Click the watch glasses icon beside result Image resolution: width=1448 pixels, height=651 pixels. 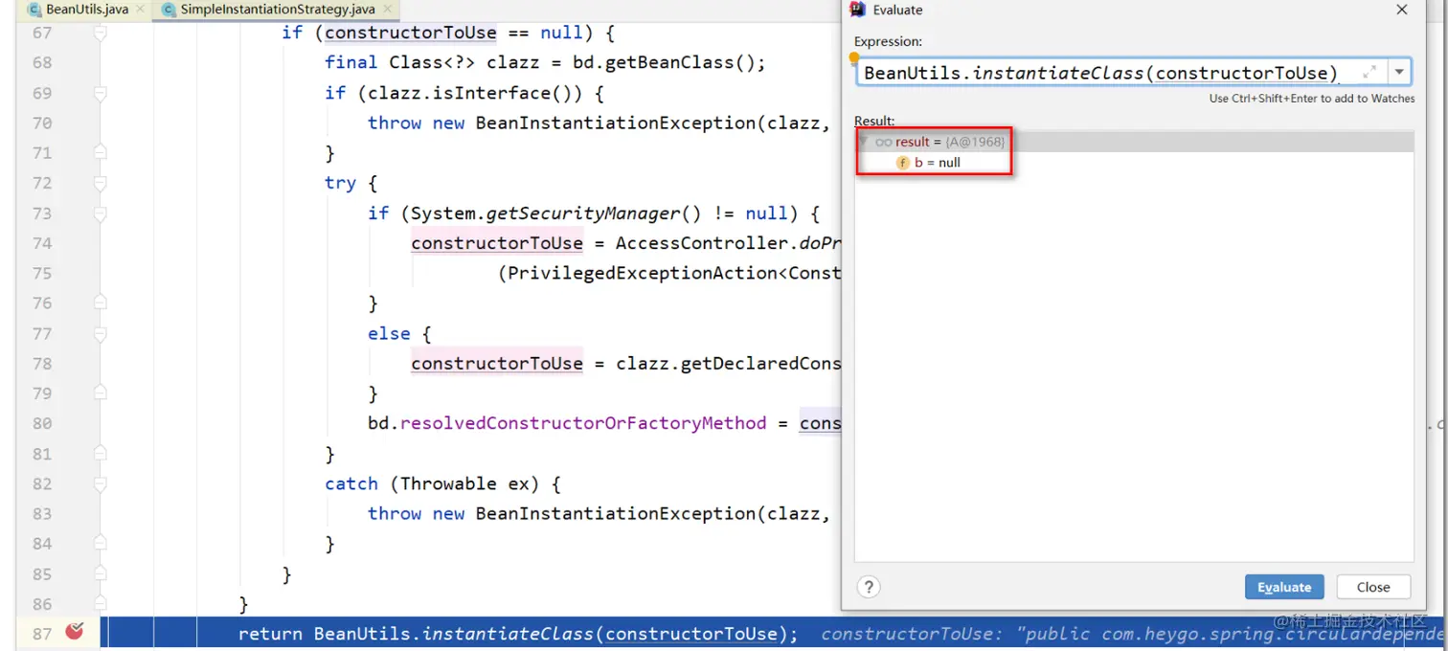click(884, 142)
